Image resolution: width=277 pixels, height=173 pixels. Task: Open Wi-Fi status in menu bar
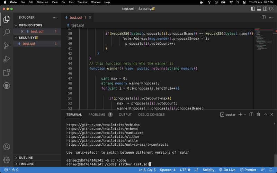[231, 2]
